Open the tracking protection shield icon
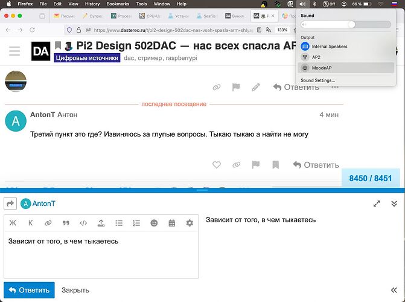Screen dimensions: 405x302 pos(69,30)
